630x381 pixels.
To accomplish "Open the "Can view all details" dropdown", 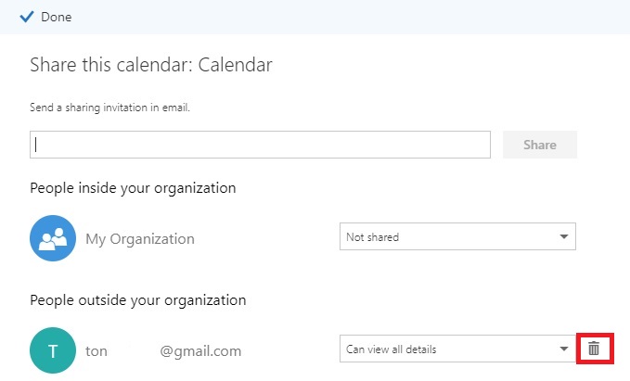I will [445, 349].
